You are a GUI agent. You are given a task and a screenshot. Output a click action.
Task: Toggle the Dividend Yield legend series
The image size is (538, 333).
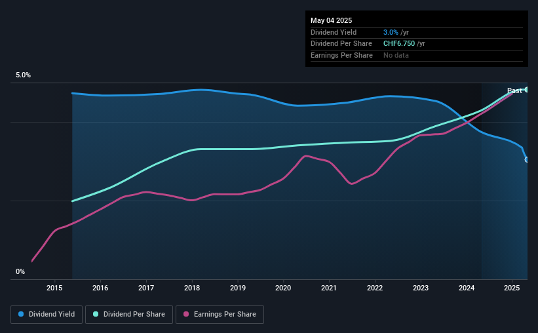47,315
